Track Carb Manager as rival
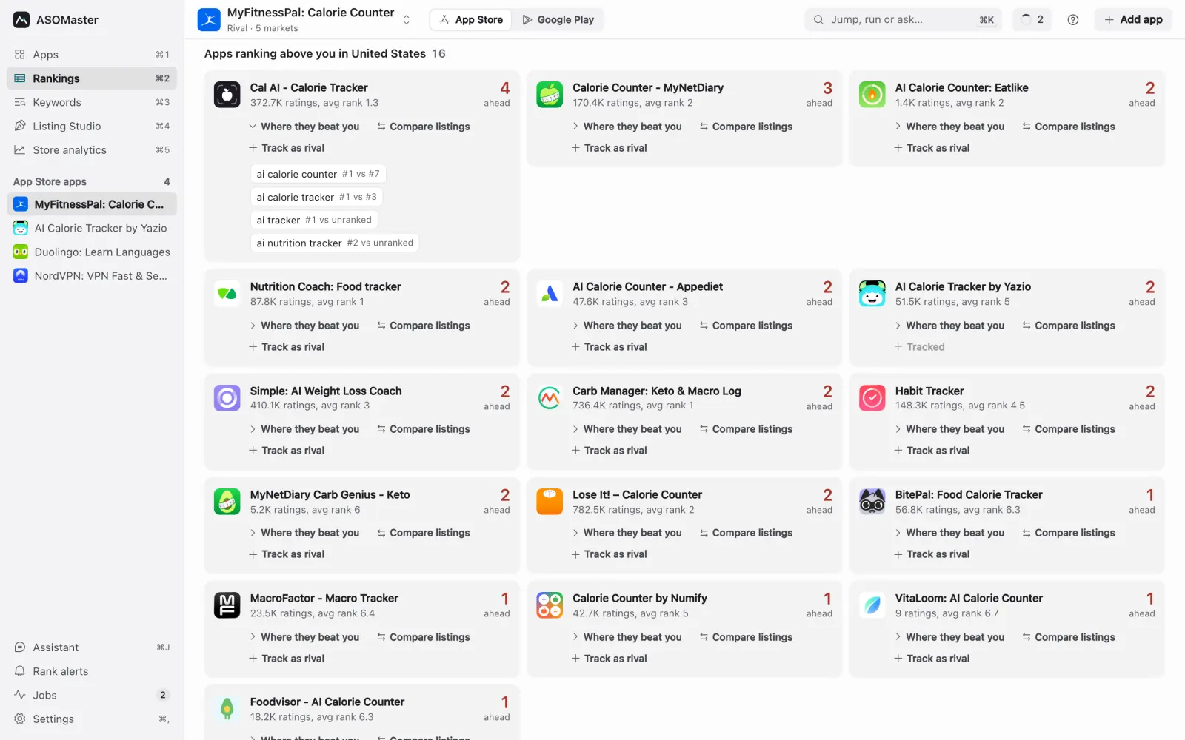The width and height of the screenshot is (1185, 740). [x=609, y=451]
